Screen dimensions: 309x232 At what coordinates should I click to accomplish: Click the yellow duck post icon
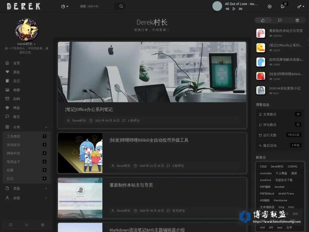click(261, 47)
